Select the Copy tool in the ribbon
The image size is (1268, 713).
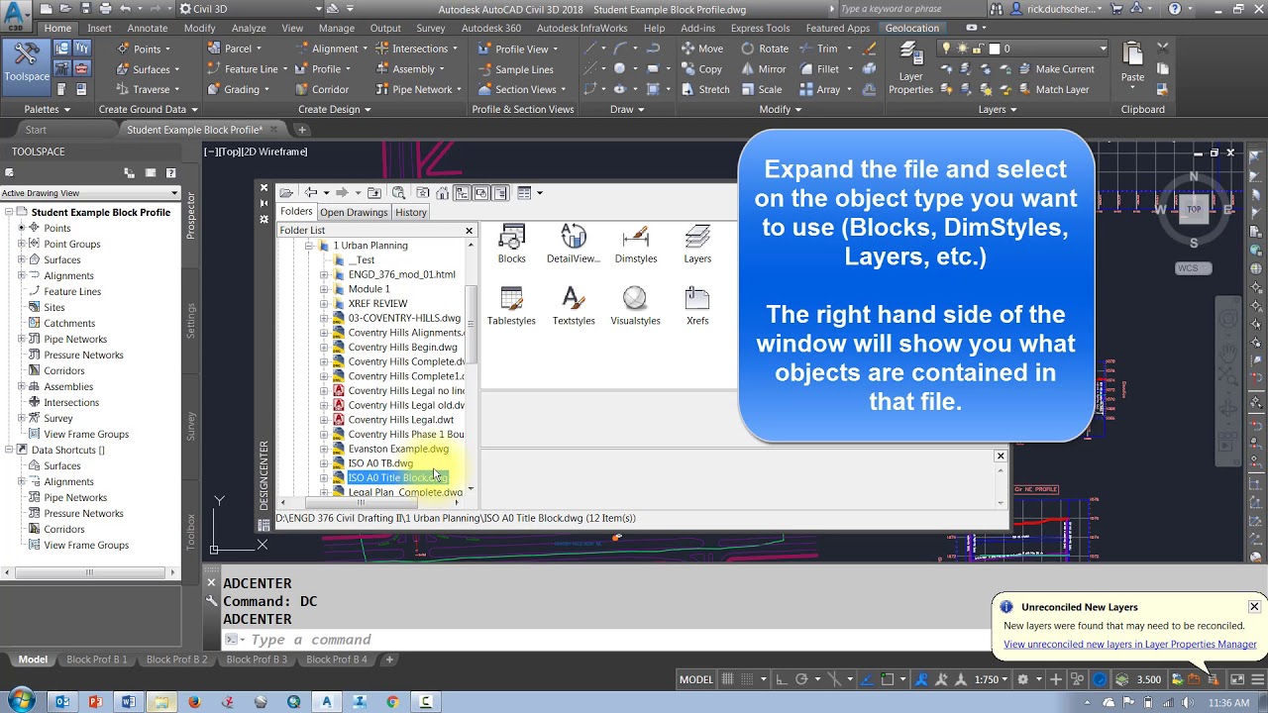pyautogui.click(x=702, y=69)
